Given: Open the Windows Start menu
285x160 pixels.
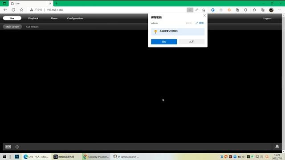Looking at the screenshot, I should pyautogui.click(x=4, y=156).
